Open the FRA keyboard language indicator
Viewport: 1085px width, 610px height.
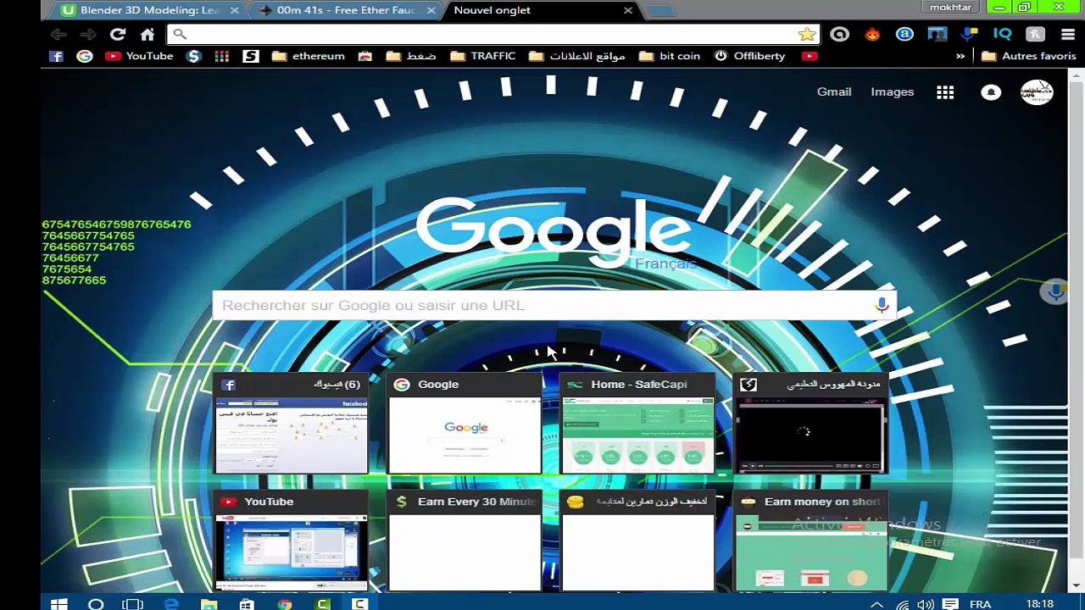click(x=981, y=604)
